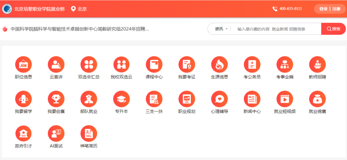347x160 pixels.
Task: Open the 就业短视频 video icon
Action: click(285, 99)
